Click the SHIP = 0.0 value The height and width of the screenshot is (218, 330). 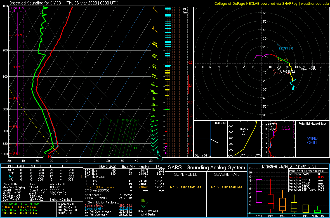point(65,213)
